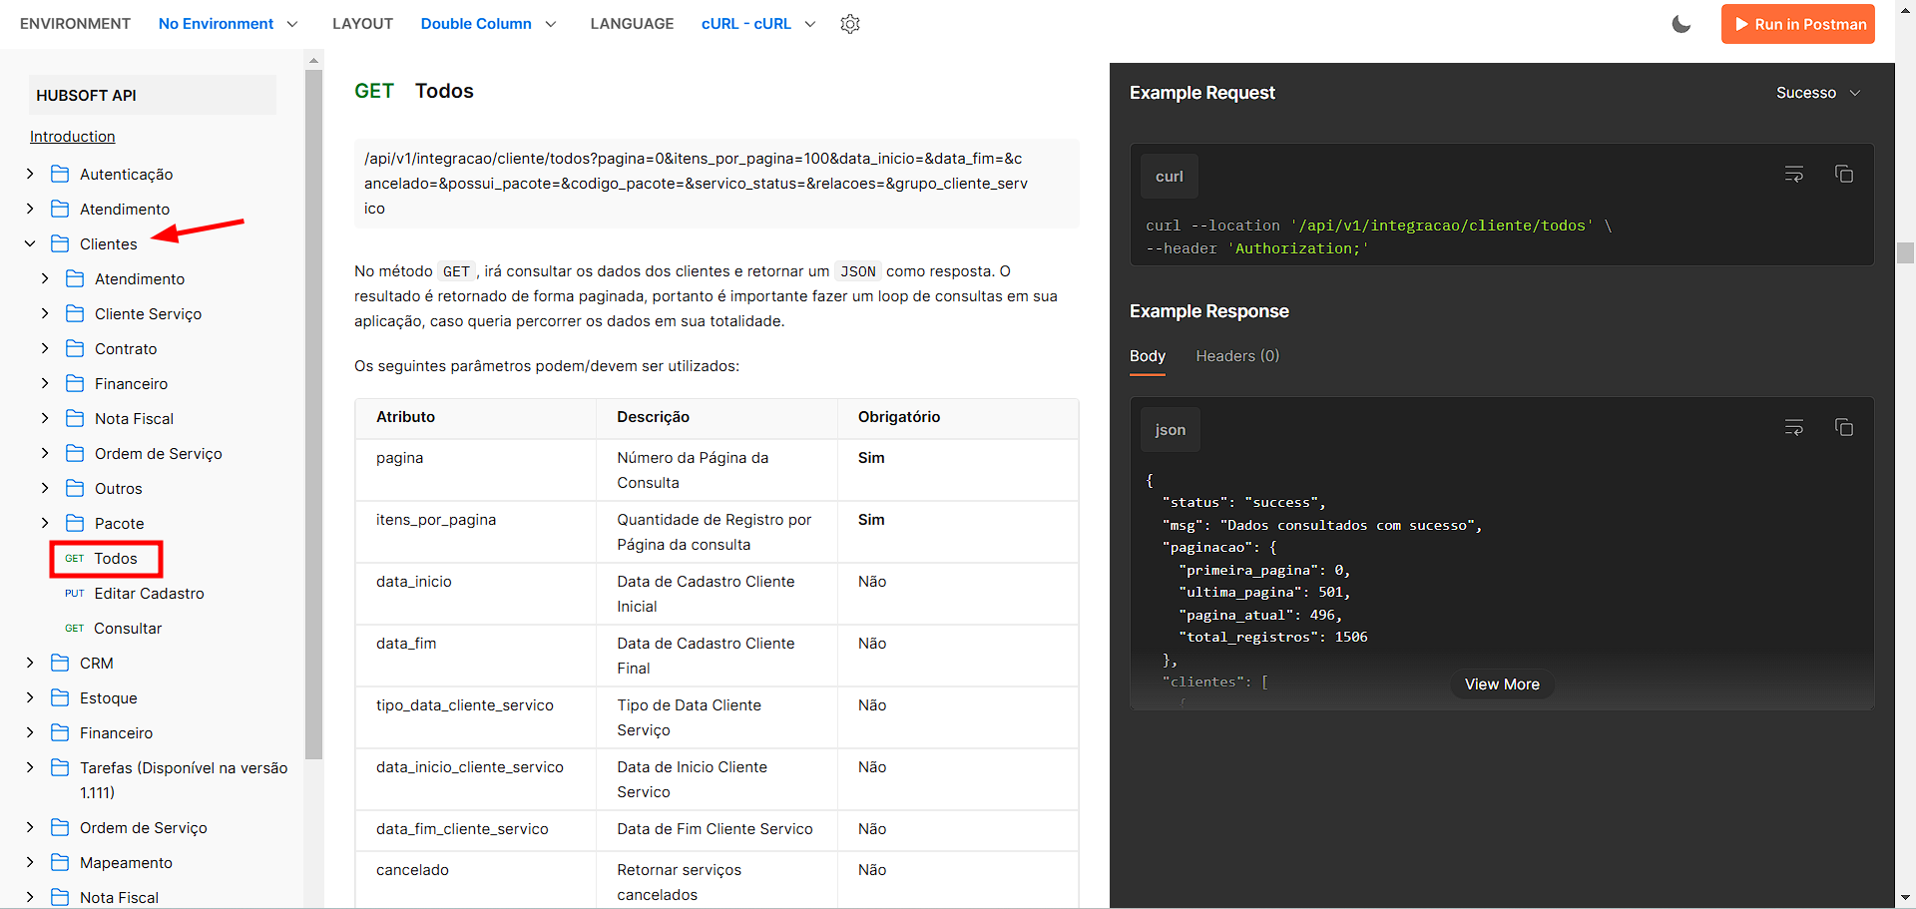Image resolution: width=1916 pixels, height=909 pixels.
Task: Open the cURL language dropdown
Action: pos(758,24)
